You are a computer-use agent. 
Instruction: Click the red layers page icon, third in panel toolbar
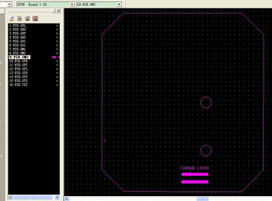(28, 18)
